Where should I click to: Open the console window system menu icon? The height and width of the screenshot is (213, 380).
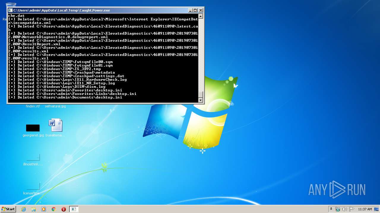tap(10, 10)
